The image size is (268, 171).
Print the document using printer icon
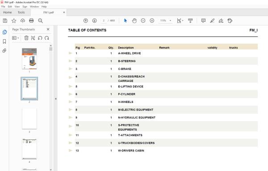pyautogui.click(x=31, y=20)
